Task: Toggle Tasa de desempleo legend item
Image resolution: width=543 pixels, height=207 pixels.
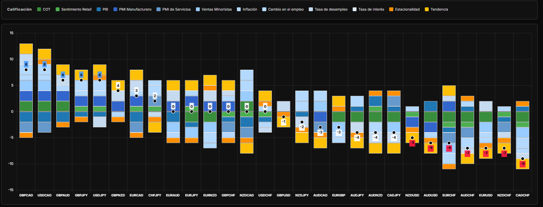Action: pos(331,9)
